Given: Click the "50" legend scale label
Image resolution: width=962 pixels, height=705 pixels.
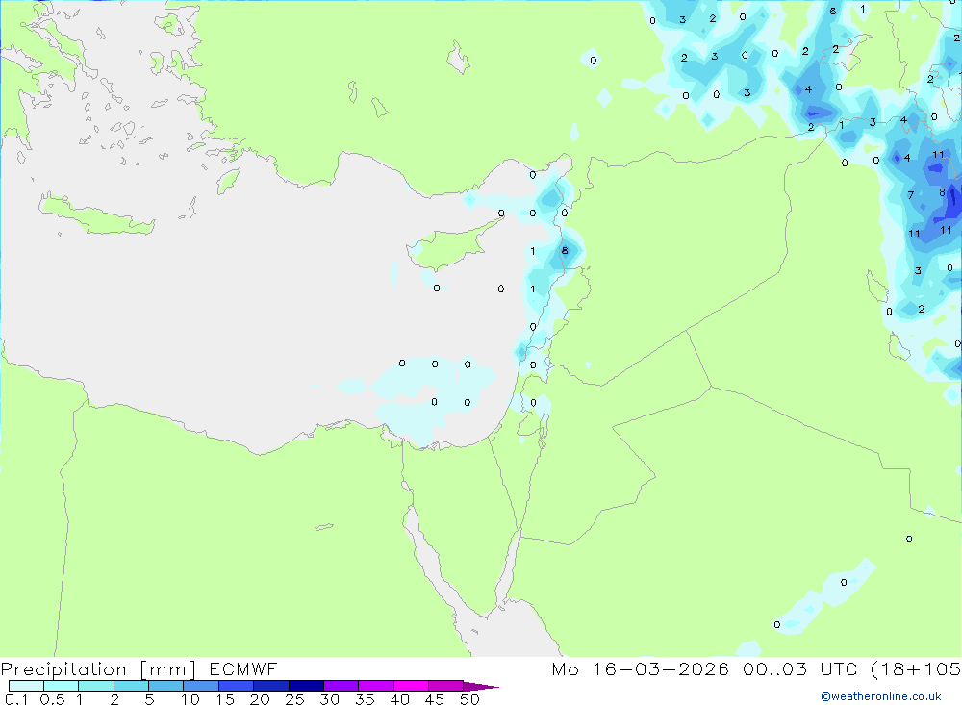Looking at the screenshot, I should click(x=469, y=699).
